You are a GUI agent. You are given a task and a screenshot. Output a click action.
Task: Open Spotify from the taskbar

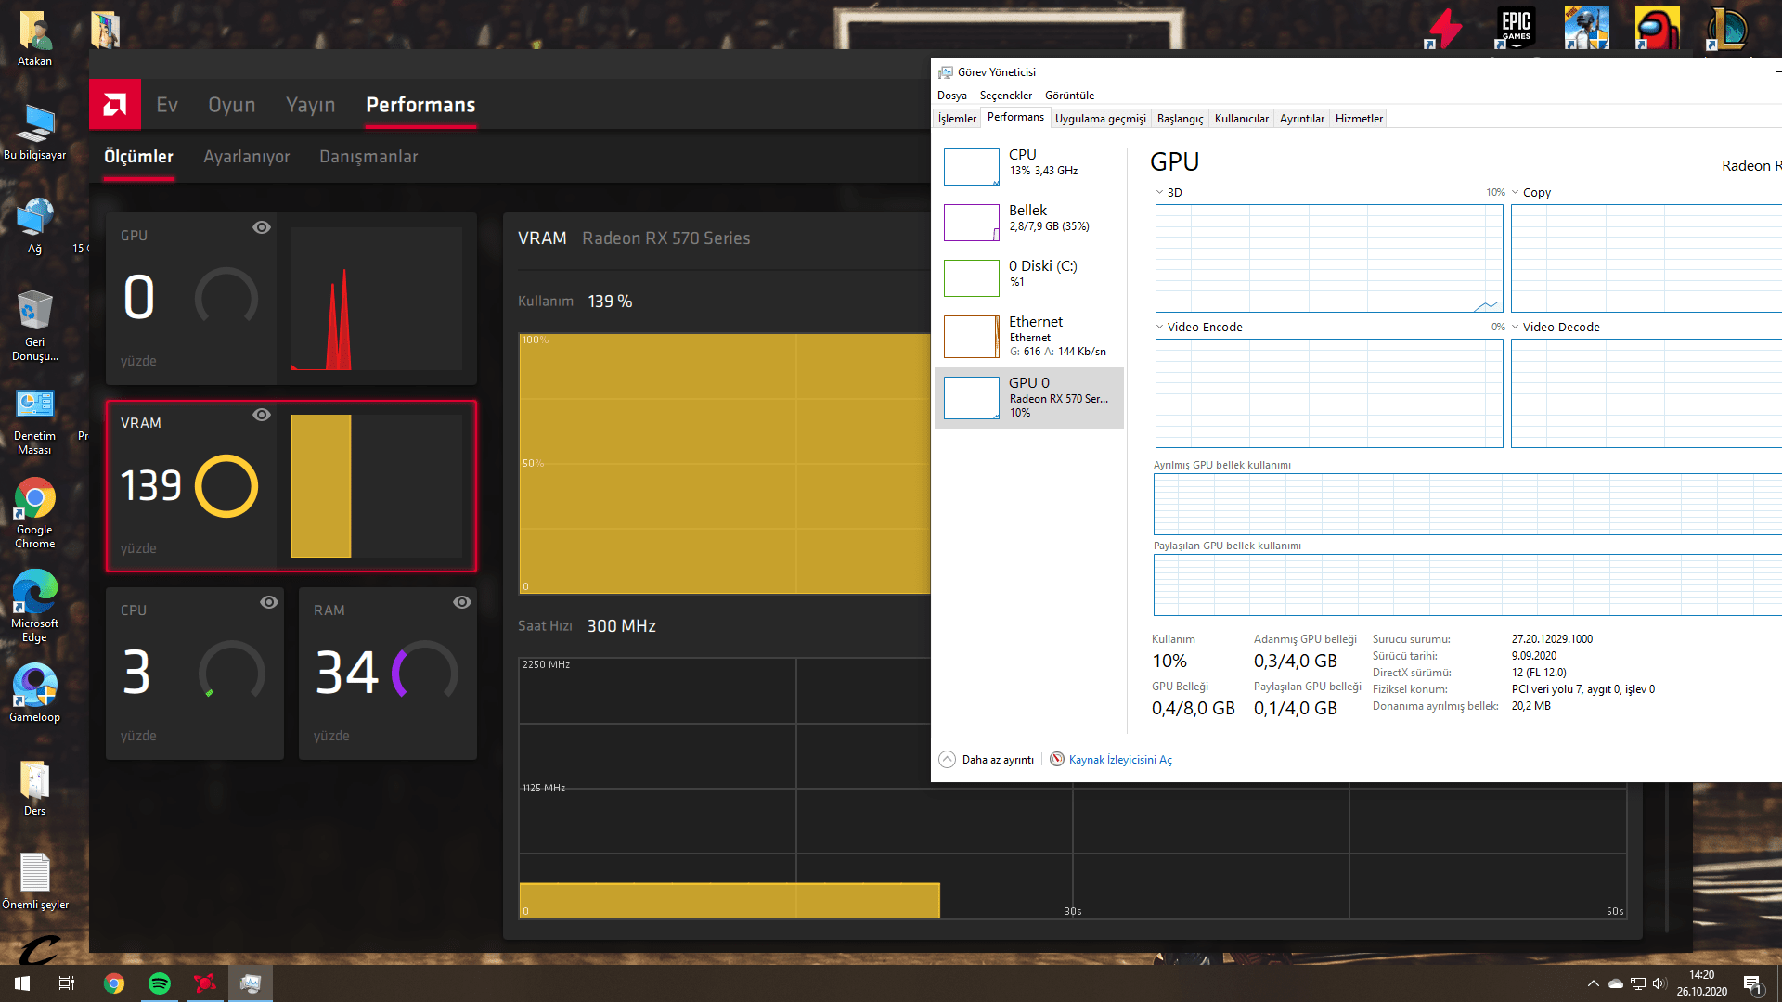click(160, 983)
